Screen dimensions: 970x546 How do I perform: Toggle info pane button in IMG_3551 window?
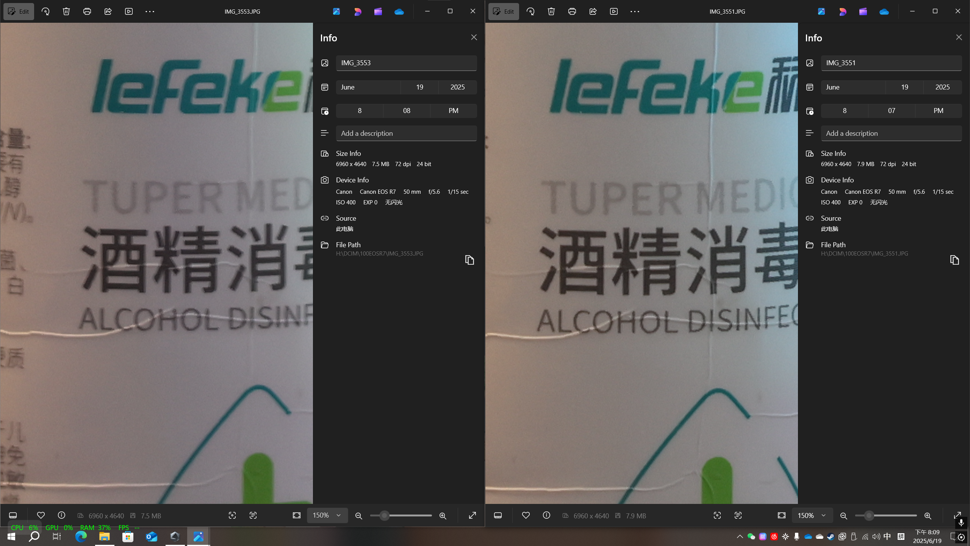tap(546, 515)
